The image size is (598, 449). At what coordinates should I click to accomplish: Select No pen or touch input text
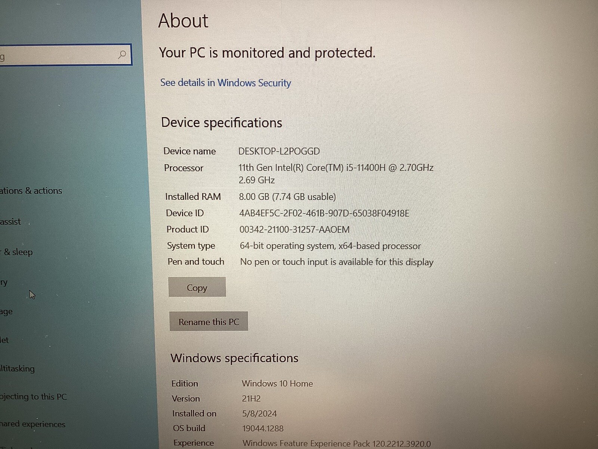click(x=336, y=262)
